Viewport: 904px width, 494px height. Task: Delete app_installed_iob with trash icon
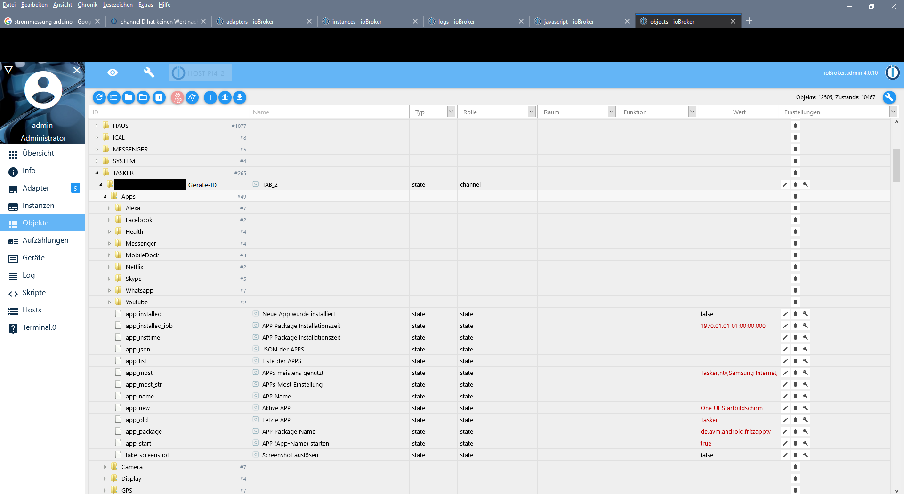796,326
